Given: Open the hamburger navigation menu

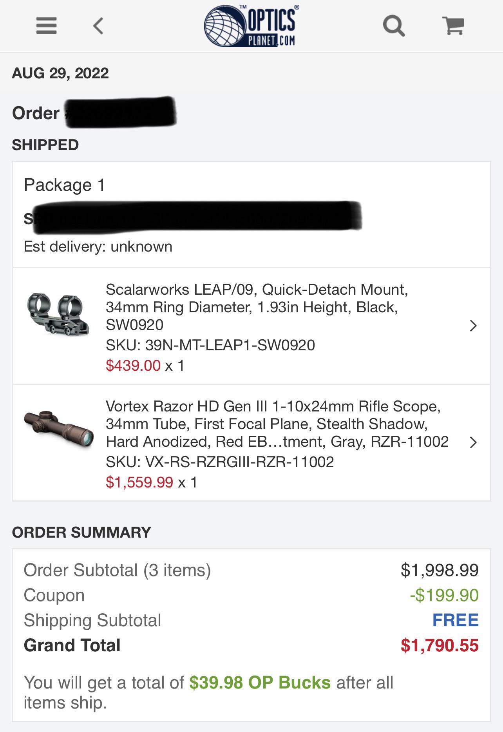Looking at the screenshot, I should pyautogui.click(x=46, y=25).
